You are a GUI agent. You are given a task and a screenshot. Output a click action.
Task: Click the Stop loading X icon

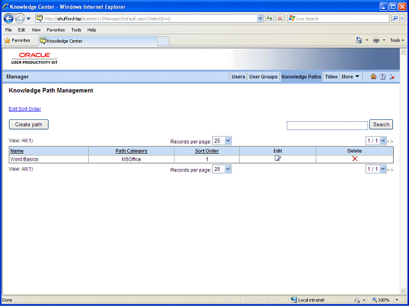[280, 18]
